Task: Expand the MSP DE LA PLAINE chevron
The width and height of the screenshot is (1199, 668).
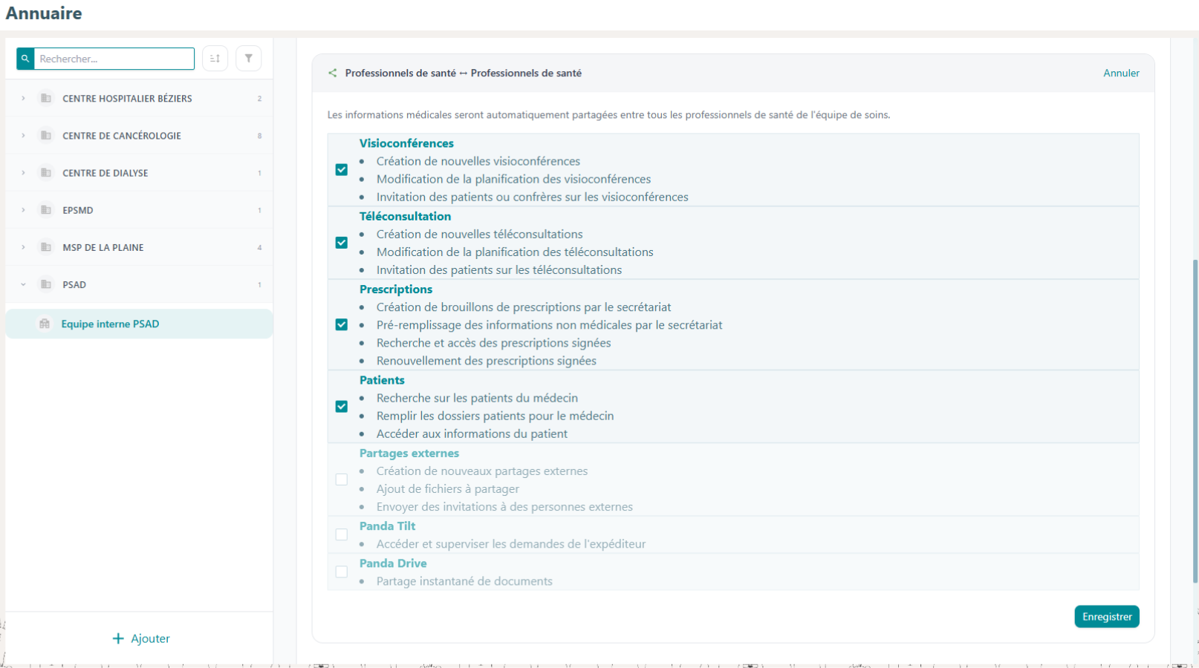Action: click(x=23, y=247)
